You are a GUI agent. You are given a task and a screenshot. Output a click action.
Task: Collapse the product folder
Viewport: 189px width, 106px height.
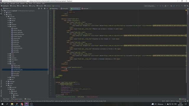pyautogui.click(x=8, y=64)
